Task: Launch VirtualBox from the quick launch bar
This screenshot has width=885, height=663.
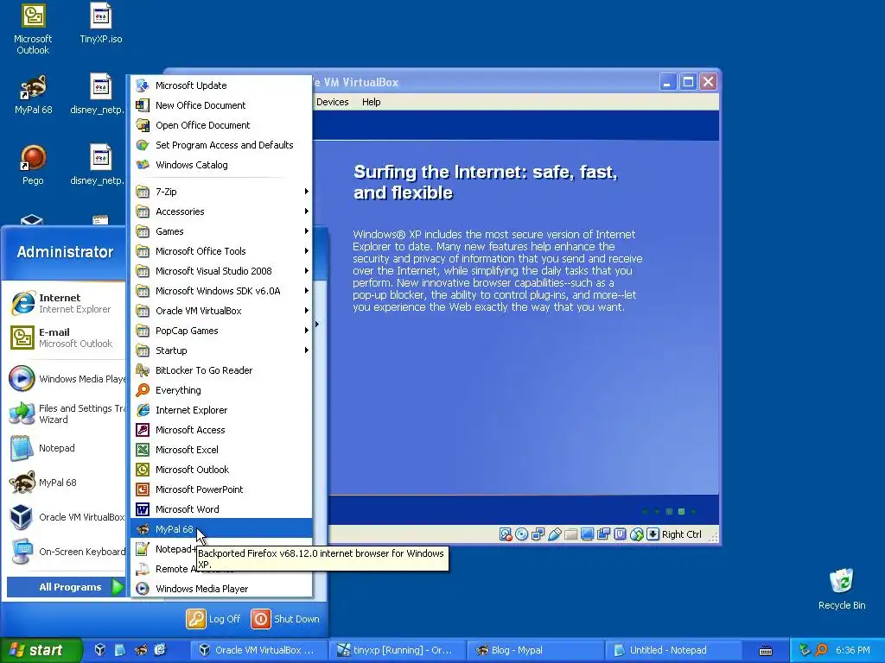Action: coord(100,650)
